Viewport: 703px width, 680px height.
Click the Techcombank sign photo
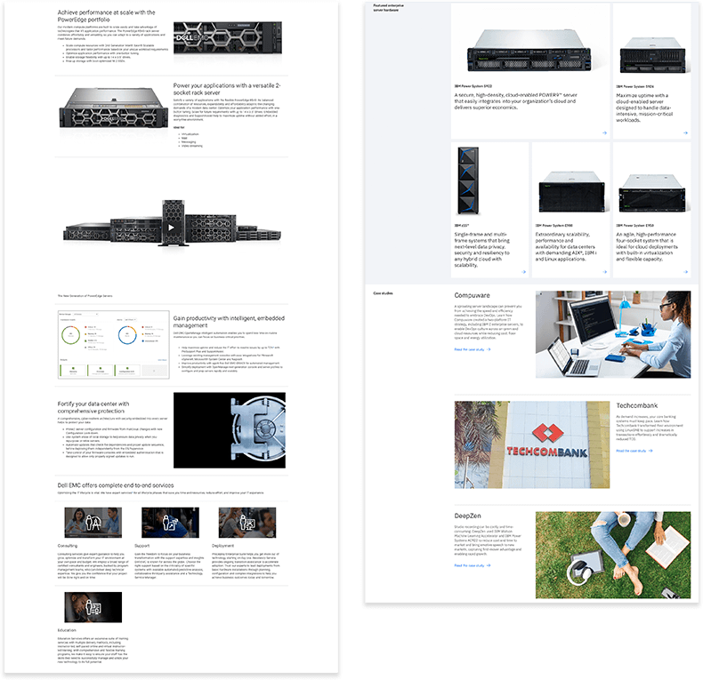(x=532, y=444)
